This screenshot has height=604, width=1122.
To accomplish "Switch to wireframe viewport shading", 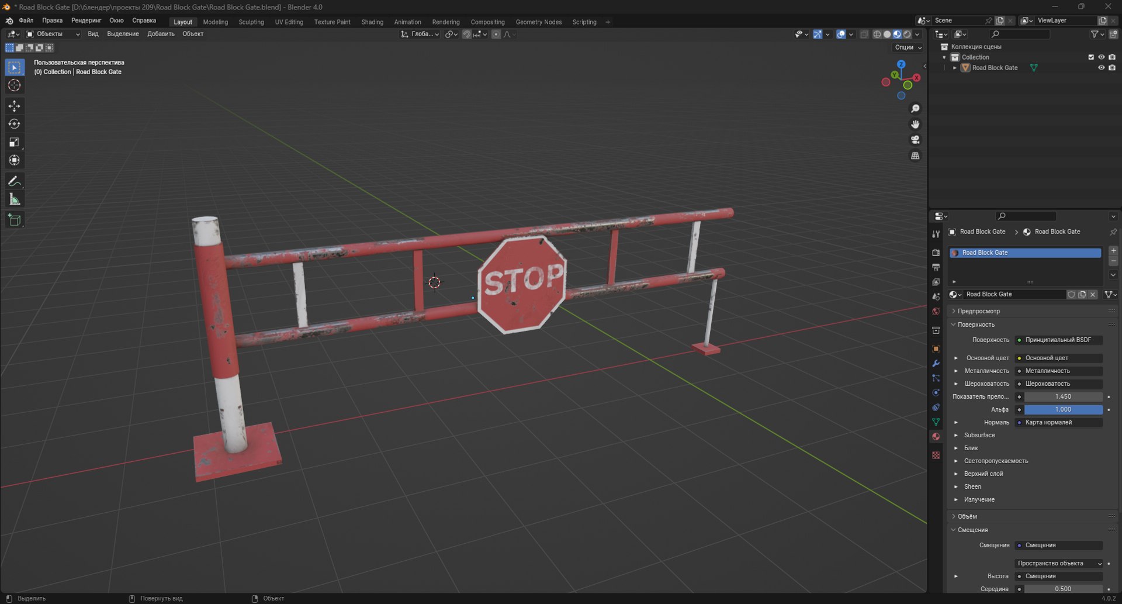I will 877,34.
